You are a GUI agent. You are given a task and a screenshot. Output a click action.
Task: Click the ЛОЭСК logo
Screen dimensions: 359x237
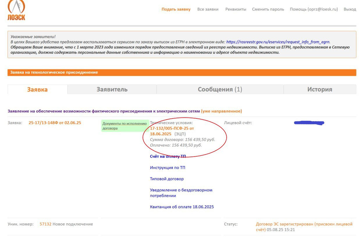click(16, 10)
